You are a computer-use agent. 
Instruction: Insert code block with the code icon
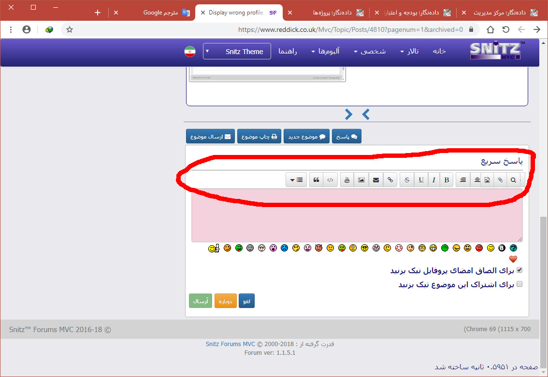point(330,180)
